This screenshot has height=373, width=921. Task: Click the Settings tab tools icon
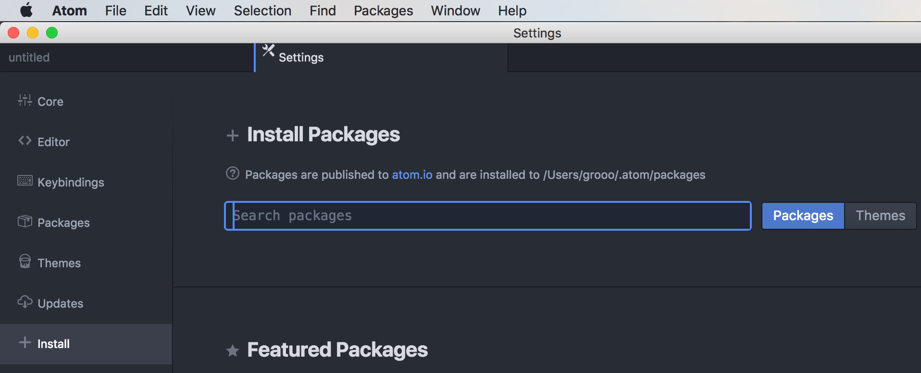coord(268,50)
